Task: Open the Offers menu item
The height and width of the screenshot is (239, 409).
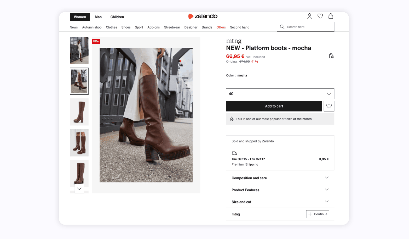Action: 221,27
